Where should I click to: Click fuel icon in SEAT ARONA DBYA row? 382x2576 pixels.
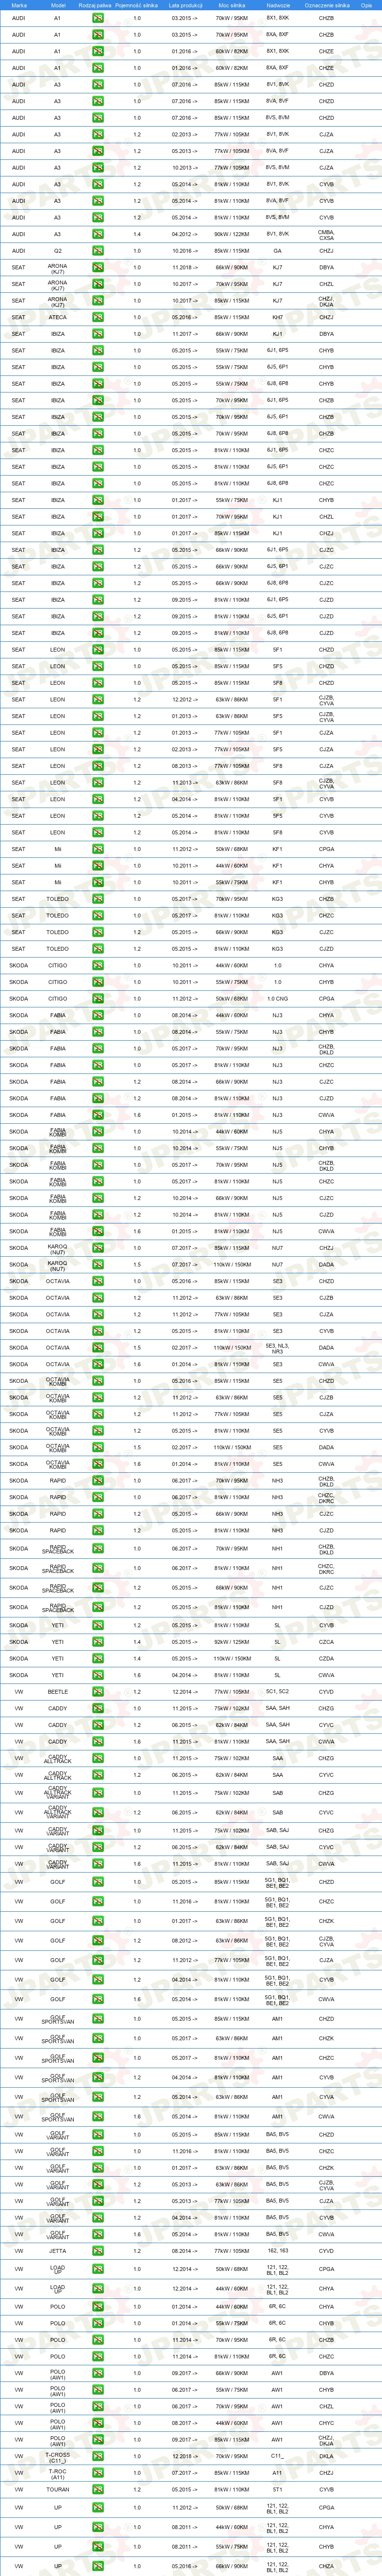coord(98,268)
